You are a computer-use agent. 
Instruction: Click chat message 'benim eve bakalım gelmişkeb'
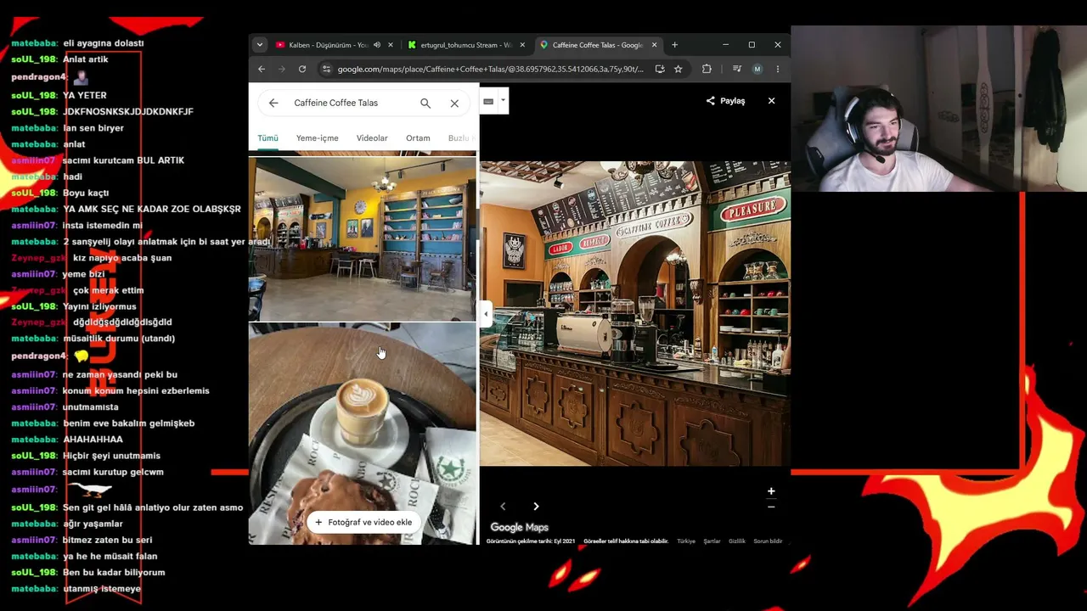click(129, 423)
